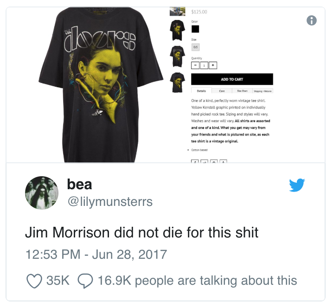Open the @lilymunsterrs profile handle
The image size is (333, 307).
tap(110, 201)
